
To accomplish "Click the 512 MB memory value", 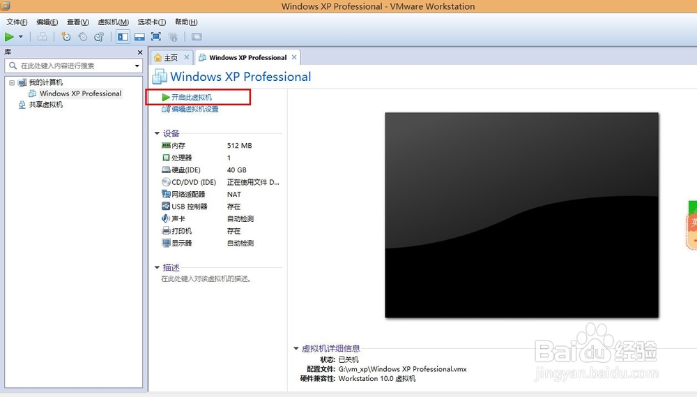I will (x=240, y=146).
